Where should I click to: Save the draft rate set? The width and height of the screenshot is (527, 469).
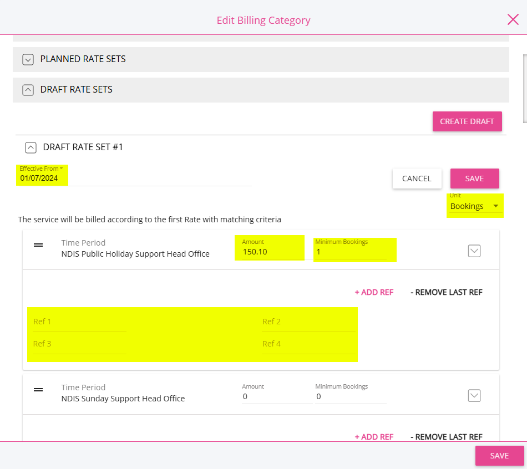pyautogui.click(x=474, y=179)
